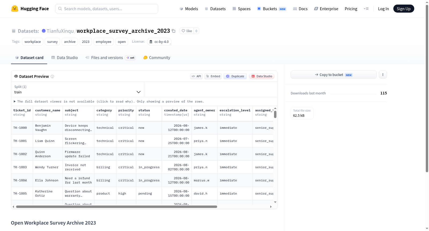This screenshot has height=231, width=429.
Task: Select the 2023 tag
Action: tap(86, 42)
